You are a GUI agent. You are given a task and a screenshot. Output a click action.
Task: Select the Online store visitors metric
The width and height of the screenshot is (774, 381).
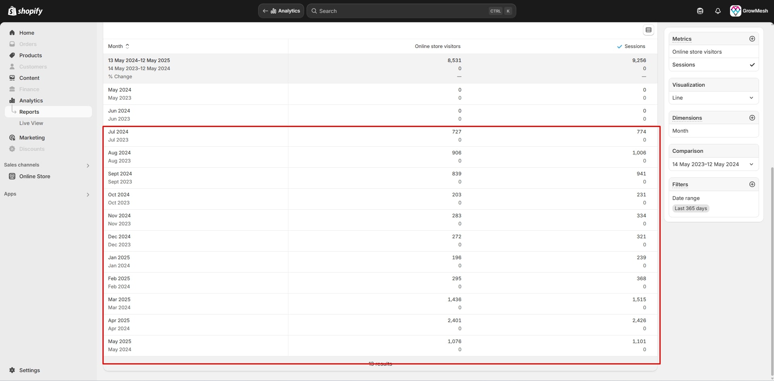(697, 52)
